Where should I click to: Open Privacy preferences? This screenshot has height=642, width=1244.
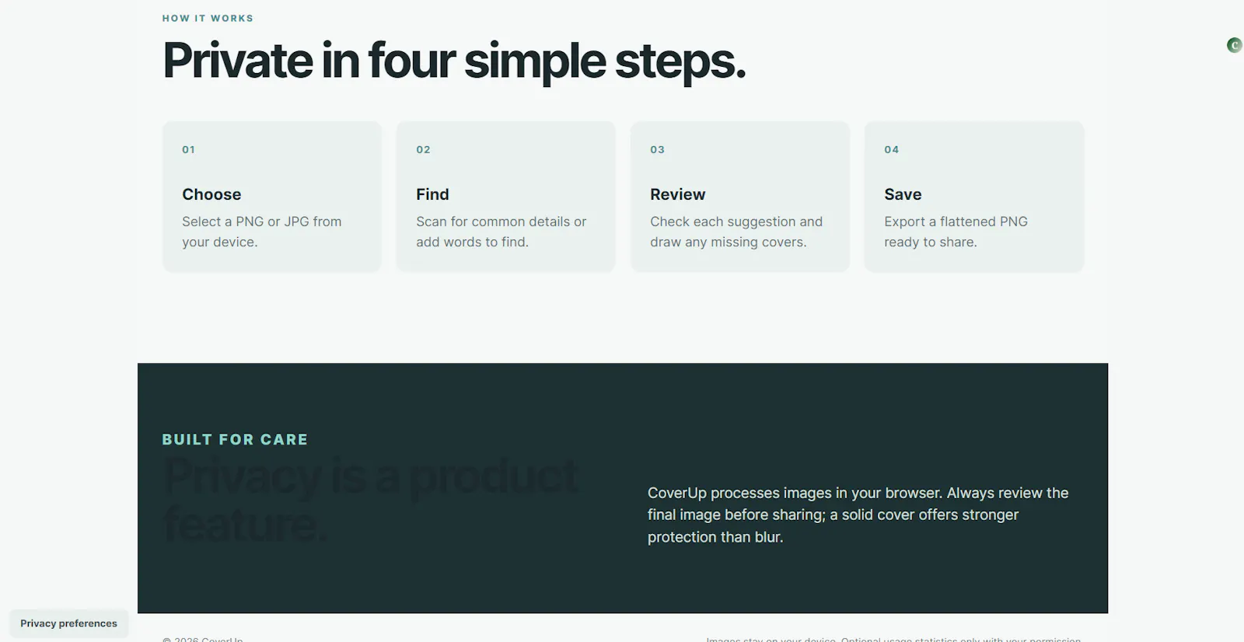click(68, 623)
